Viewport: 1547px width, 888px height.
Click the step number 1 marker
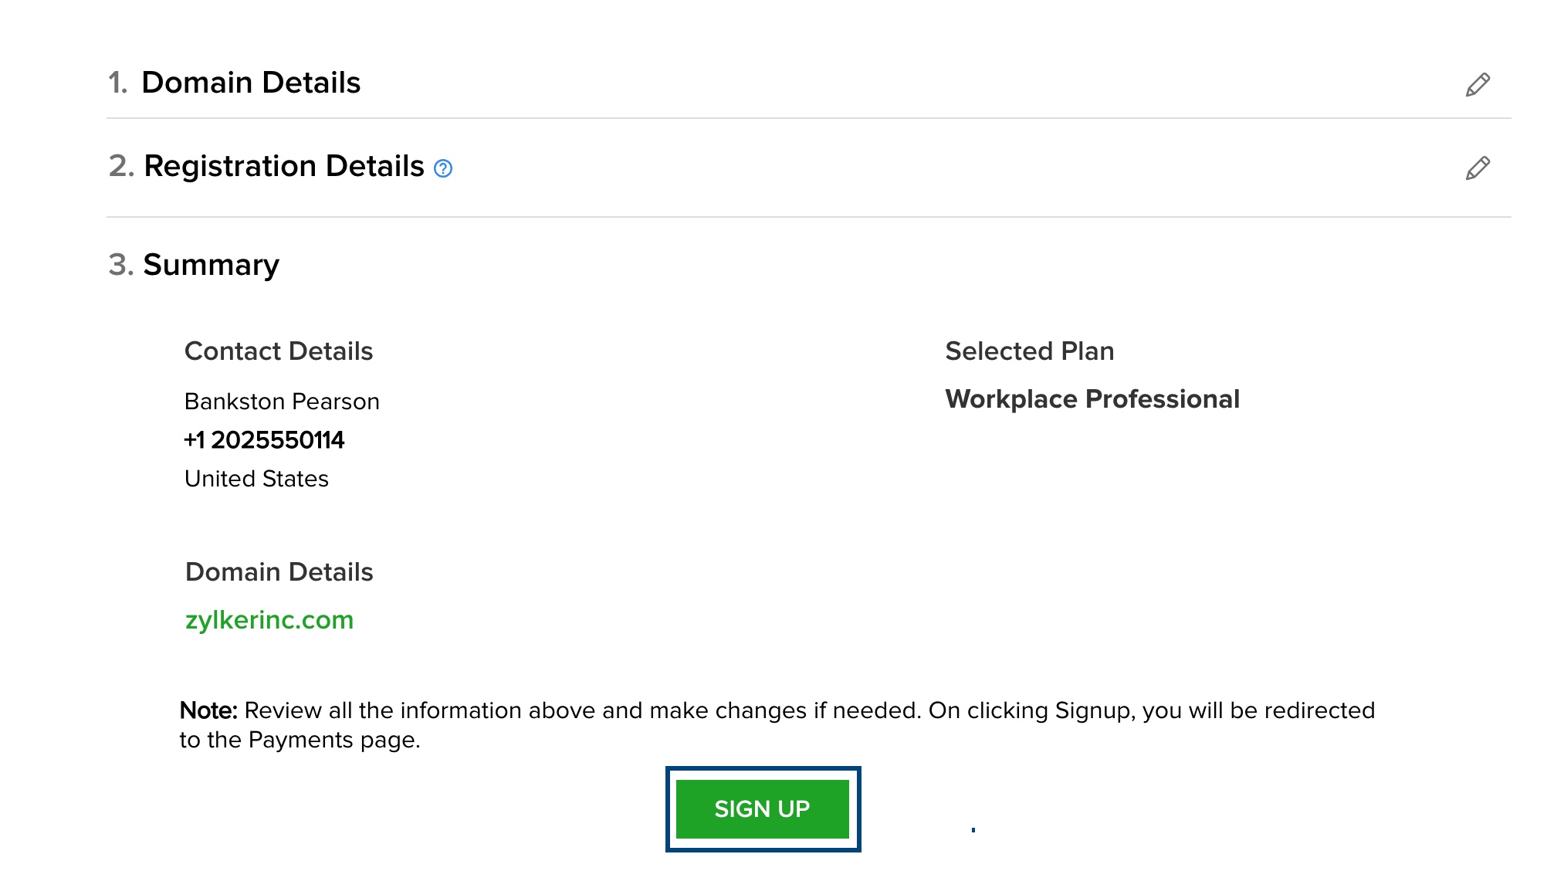(x=117, y=83)
